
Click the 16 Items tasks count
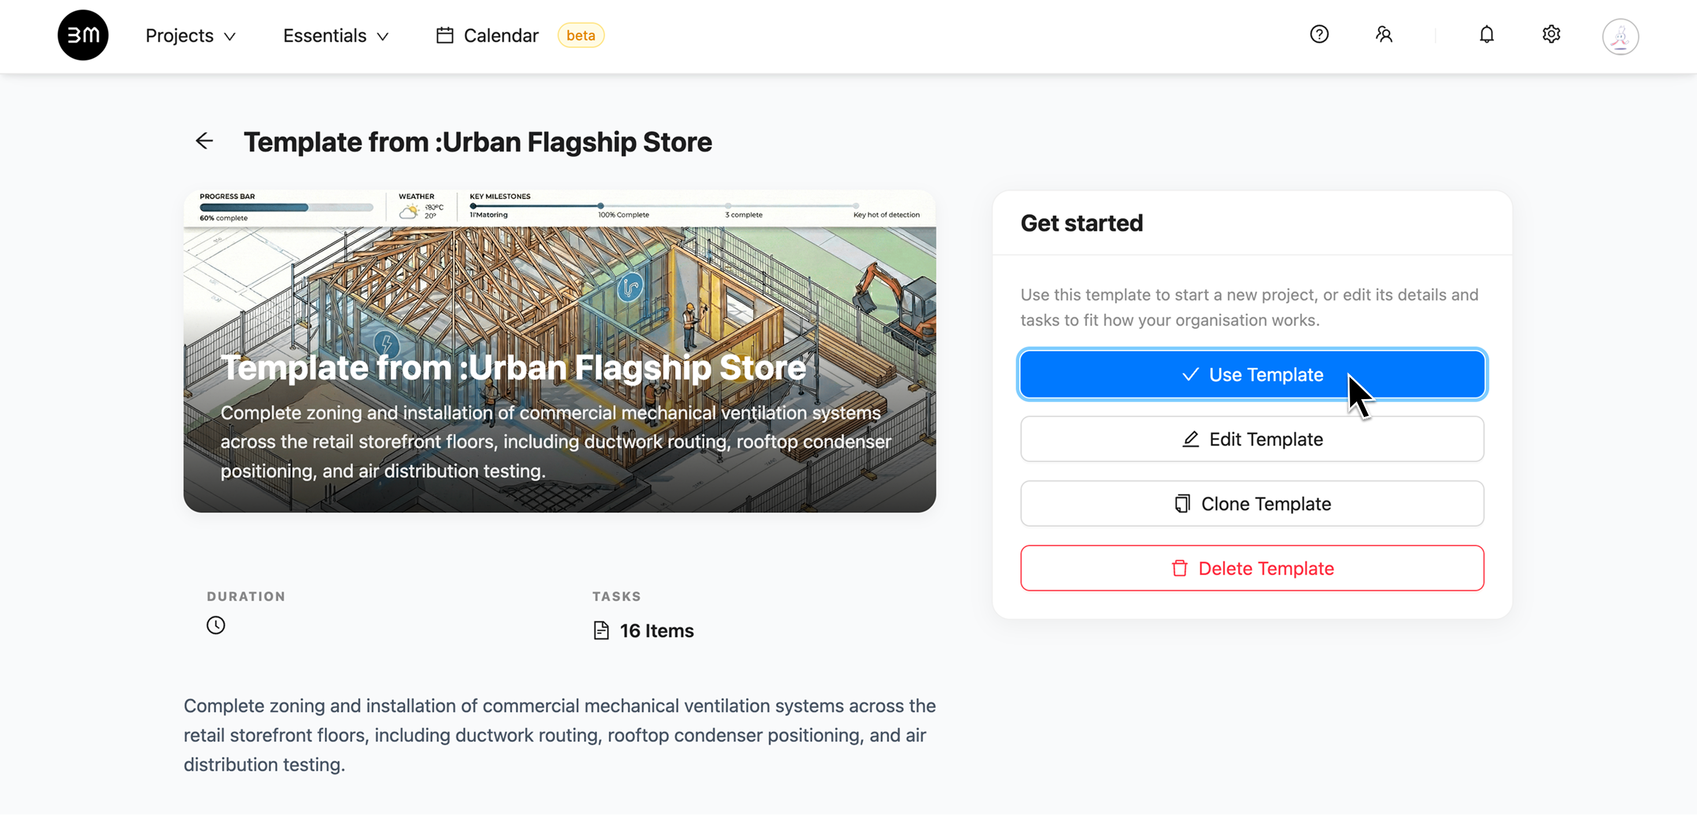[x=656, y=630]
